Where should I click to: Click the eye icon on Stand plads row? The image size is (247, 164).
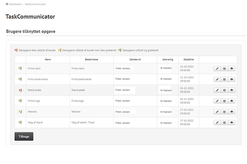pyautogui.click(x=232, y=90)
